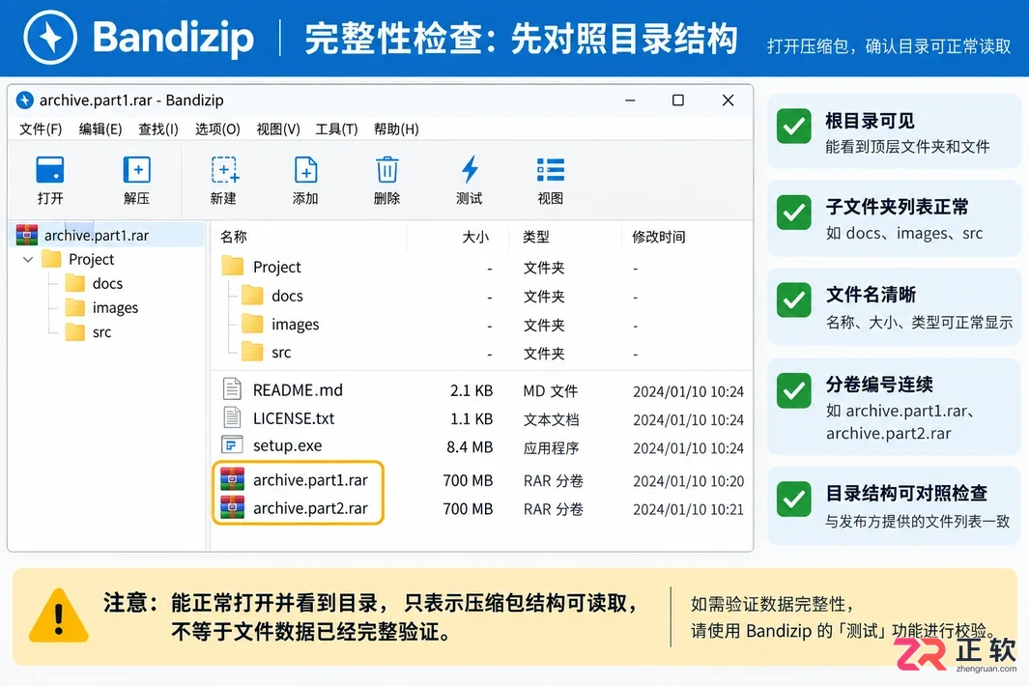Select the setup.exe file name
1029x686 pixels.
(x=287, y=445)
